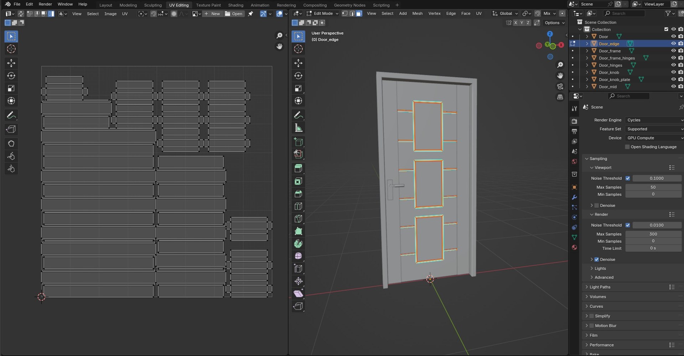Toggle Viewport Noise Threshold checkbox
Image resolution: width=684 pixels, height=356 pixels.
point(628,178)
